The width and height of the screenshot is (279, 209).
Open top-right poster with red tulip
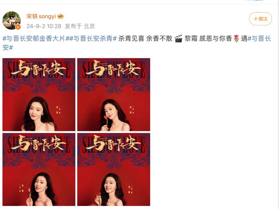(114, 95)
